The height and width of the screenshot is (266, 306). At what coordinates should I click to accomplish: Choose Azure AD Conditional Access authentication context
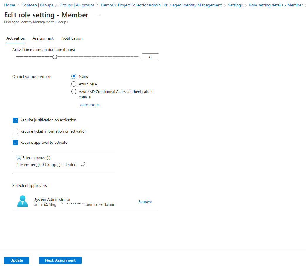pyautogui.click(x=74, y=92)
